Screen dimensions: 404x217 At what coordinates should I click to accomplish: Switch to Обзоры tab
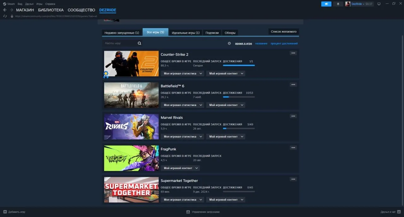[x=230, y=32]
